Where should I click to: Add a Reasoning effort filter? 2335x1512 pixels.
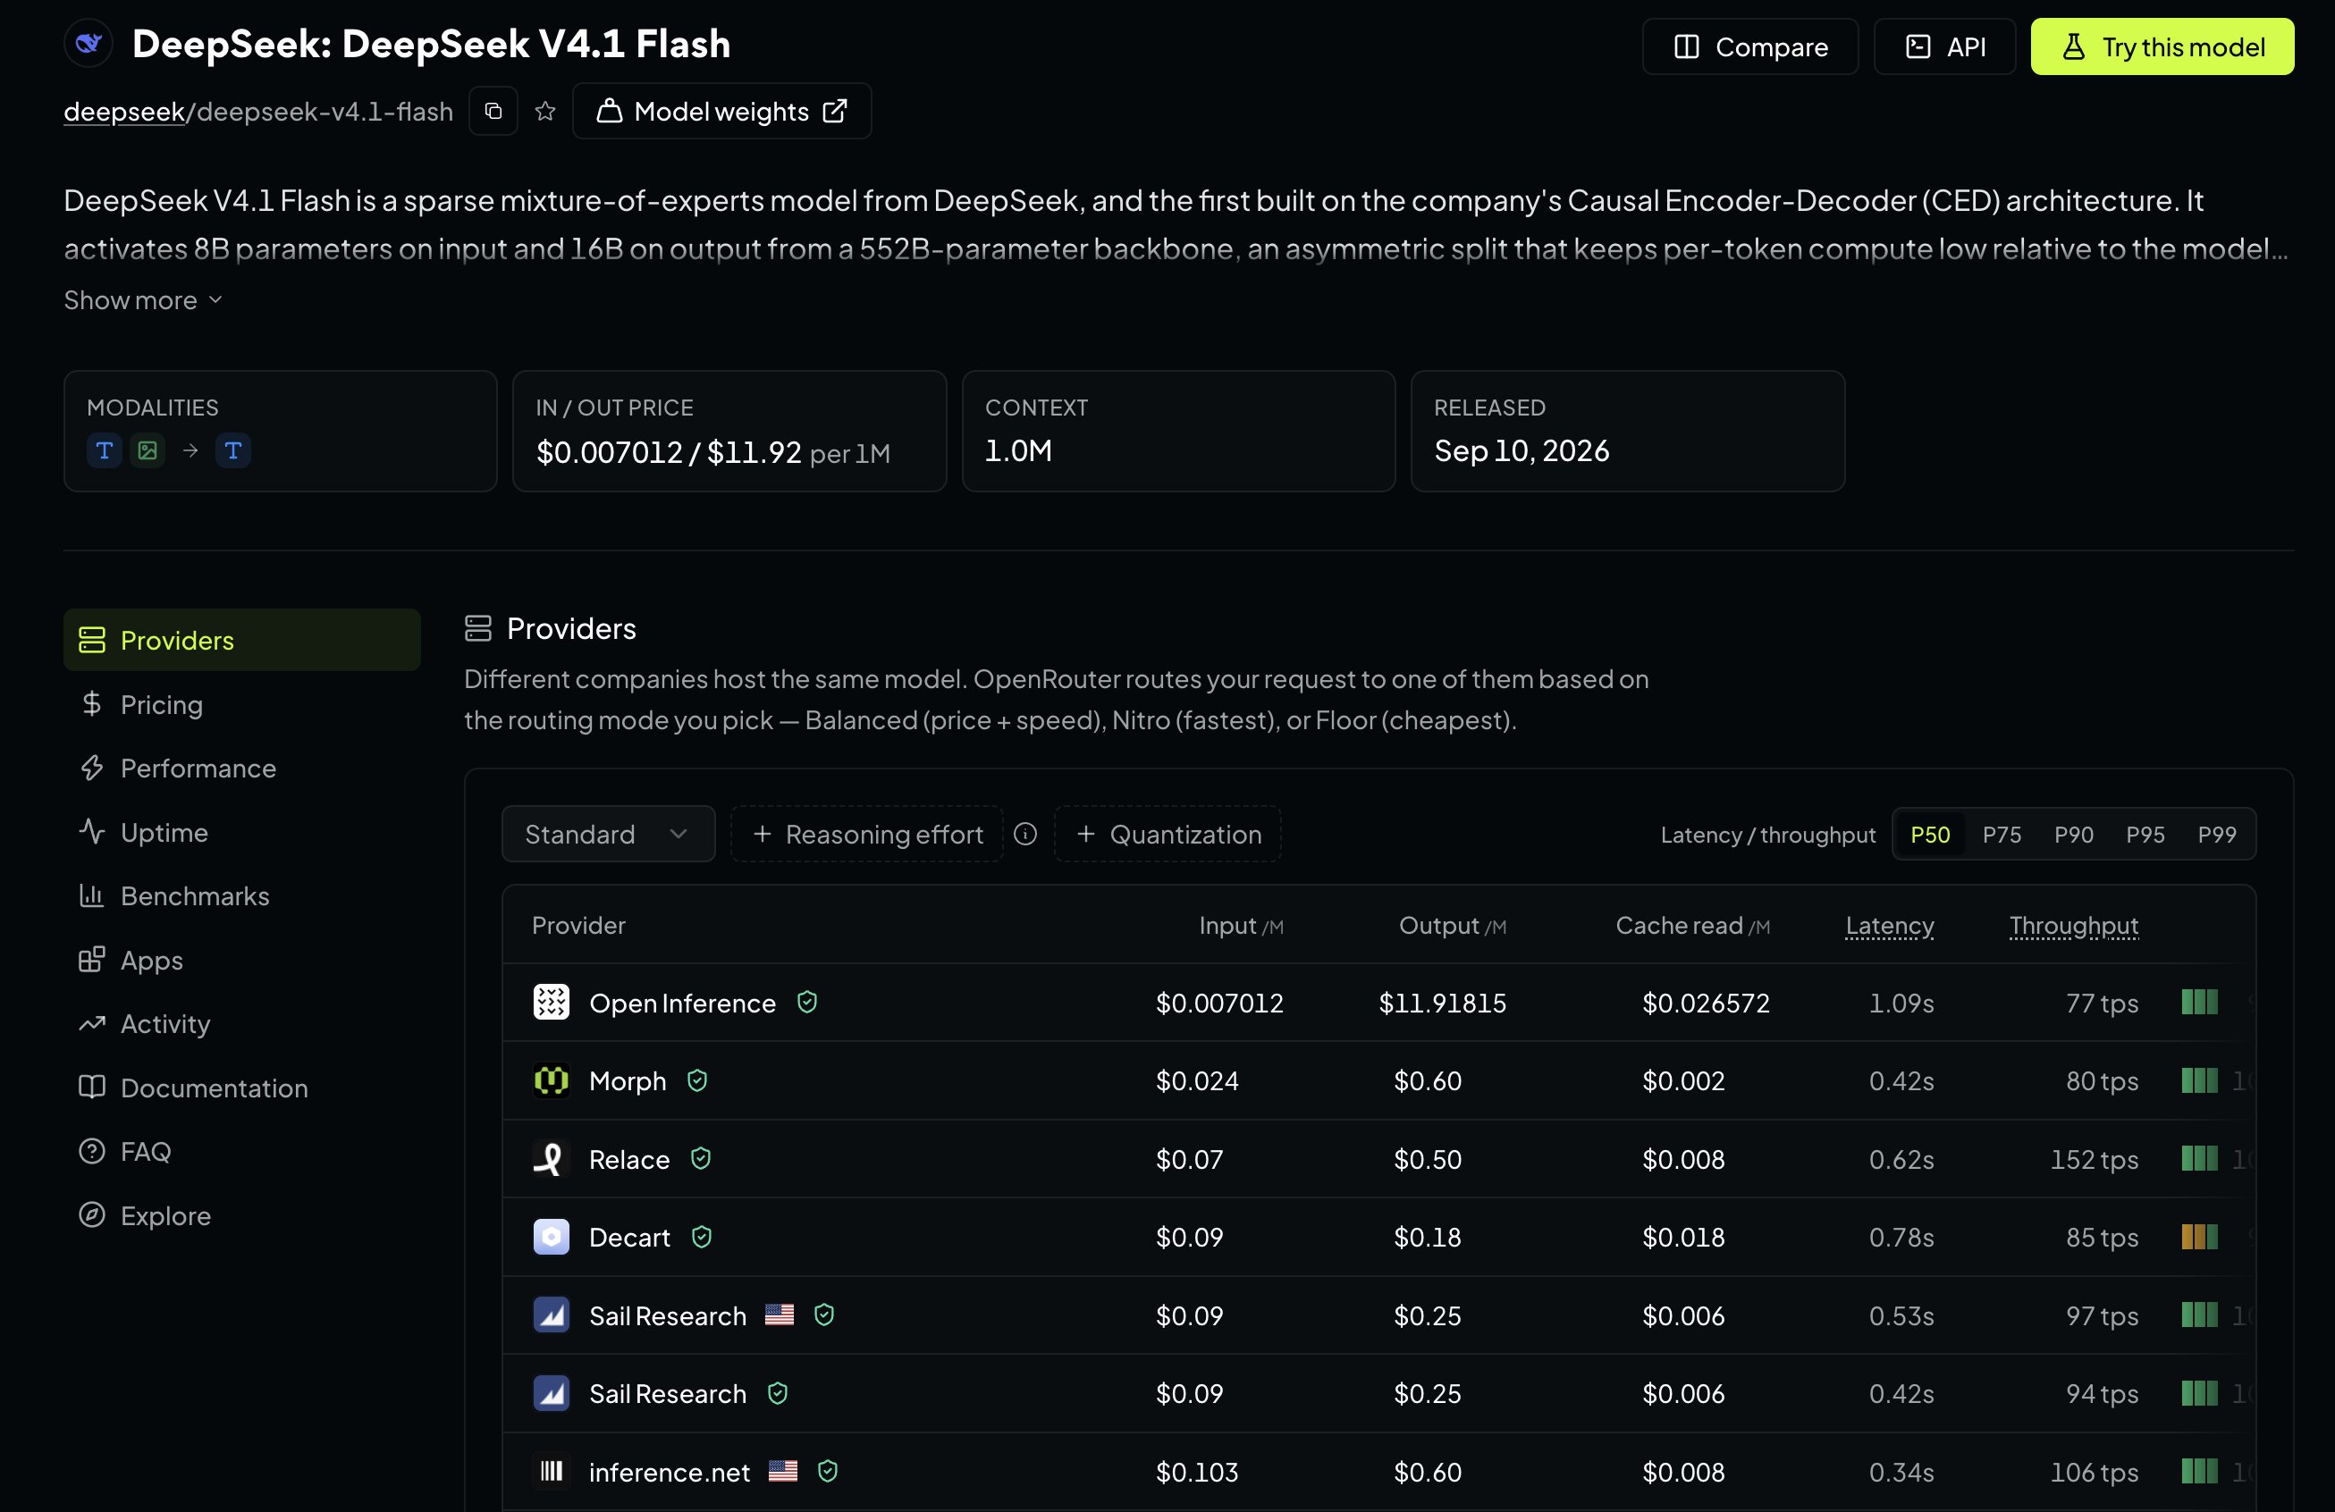867,835
